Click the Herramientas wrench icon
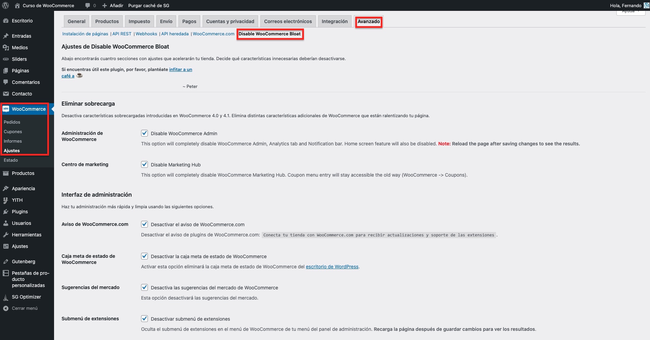Image resolution: width=650 pixels, height=340 pixels. 6,235
